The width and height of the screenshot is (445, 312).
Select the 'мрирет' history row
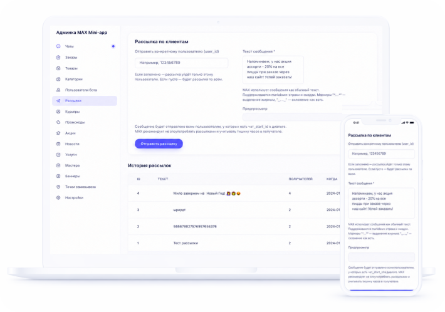pyautogui.click(x=234, y=210)
